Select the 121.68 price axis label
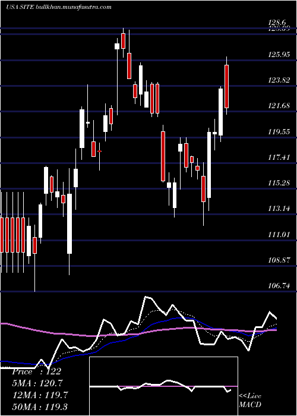The image size is (297, 416). pos(279,106)
